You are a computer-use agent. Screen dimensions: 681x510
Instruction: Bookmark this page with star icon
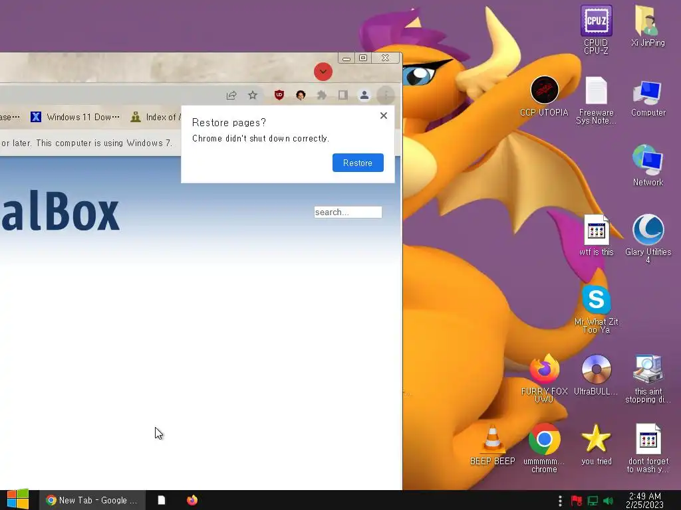252,95
